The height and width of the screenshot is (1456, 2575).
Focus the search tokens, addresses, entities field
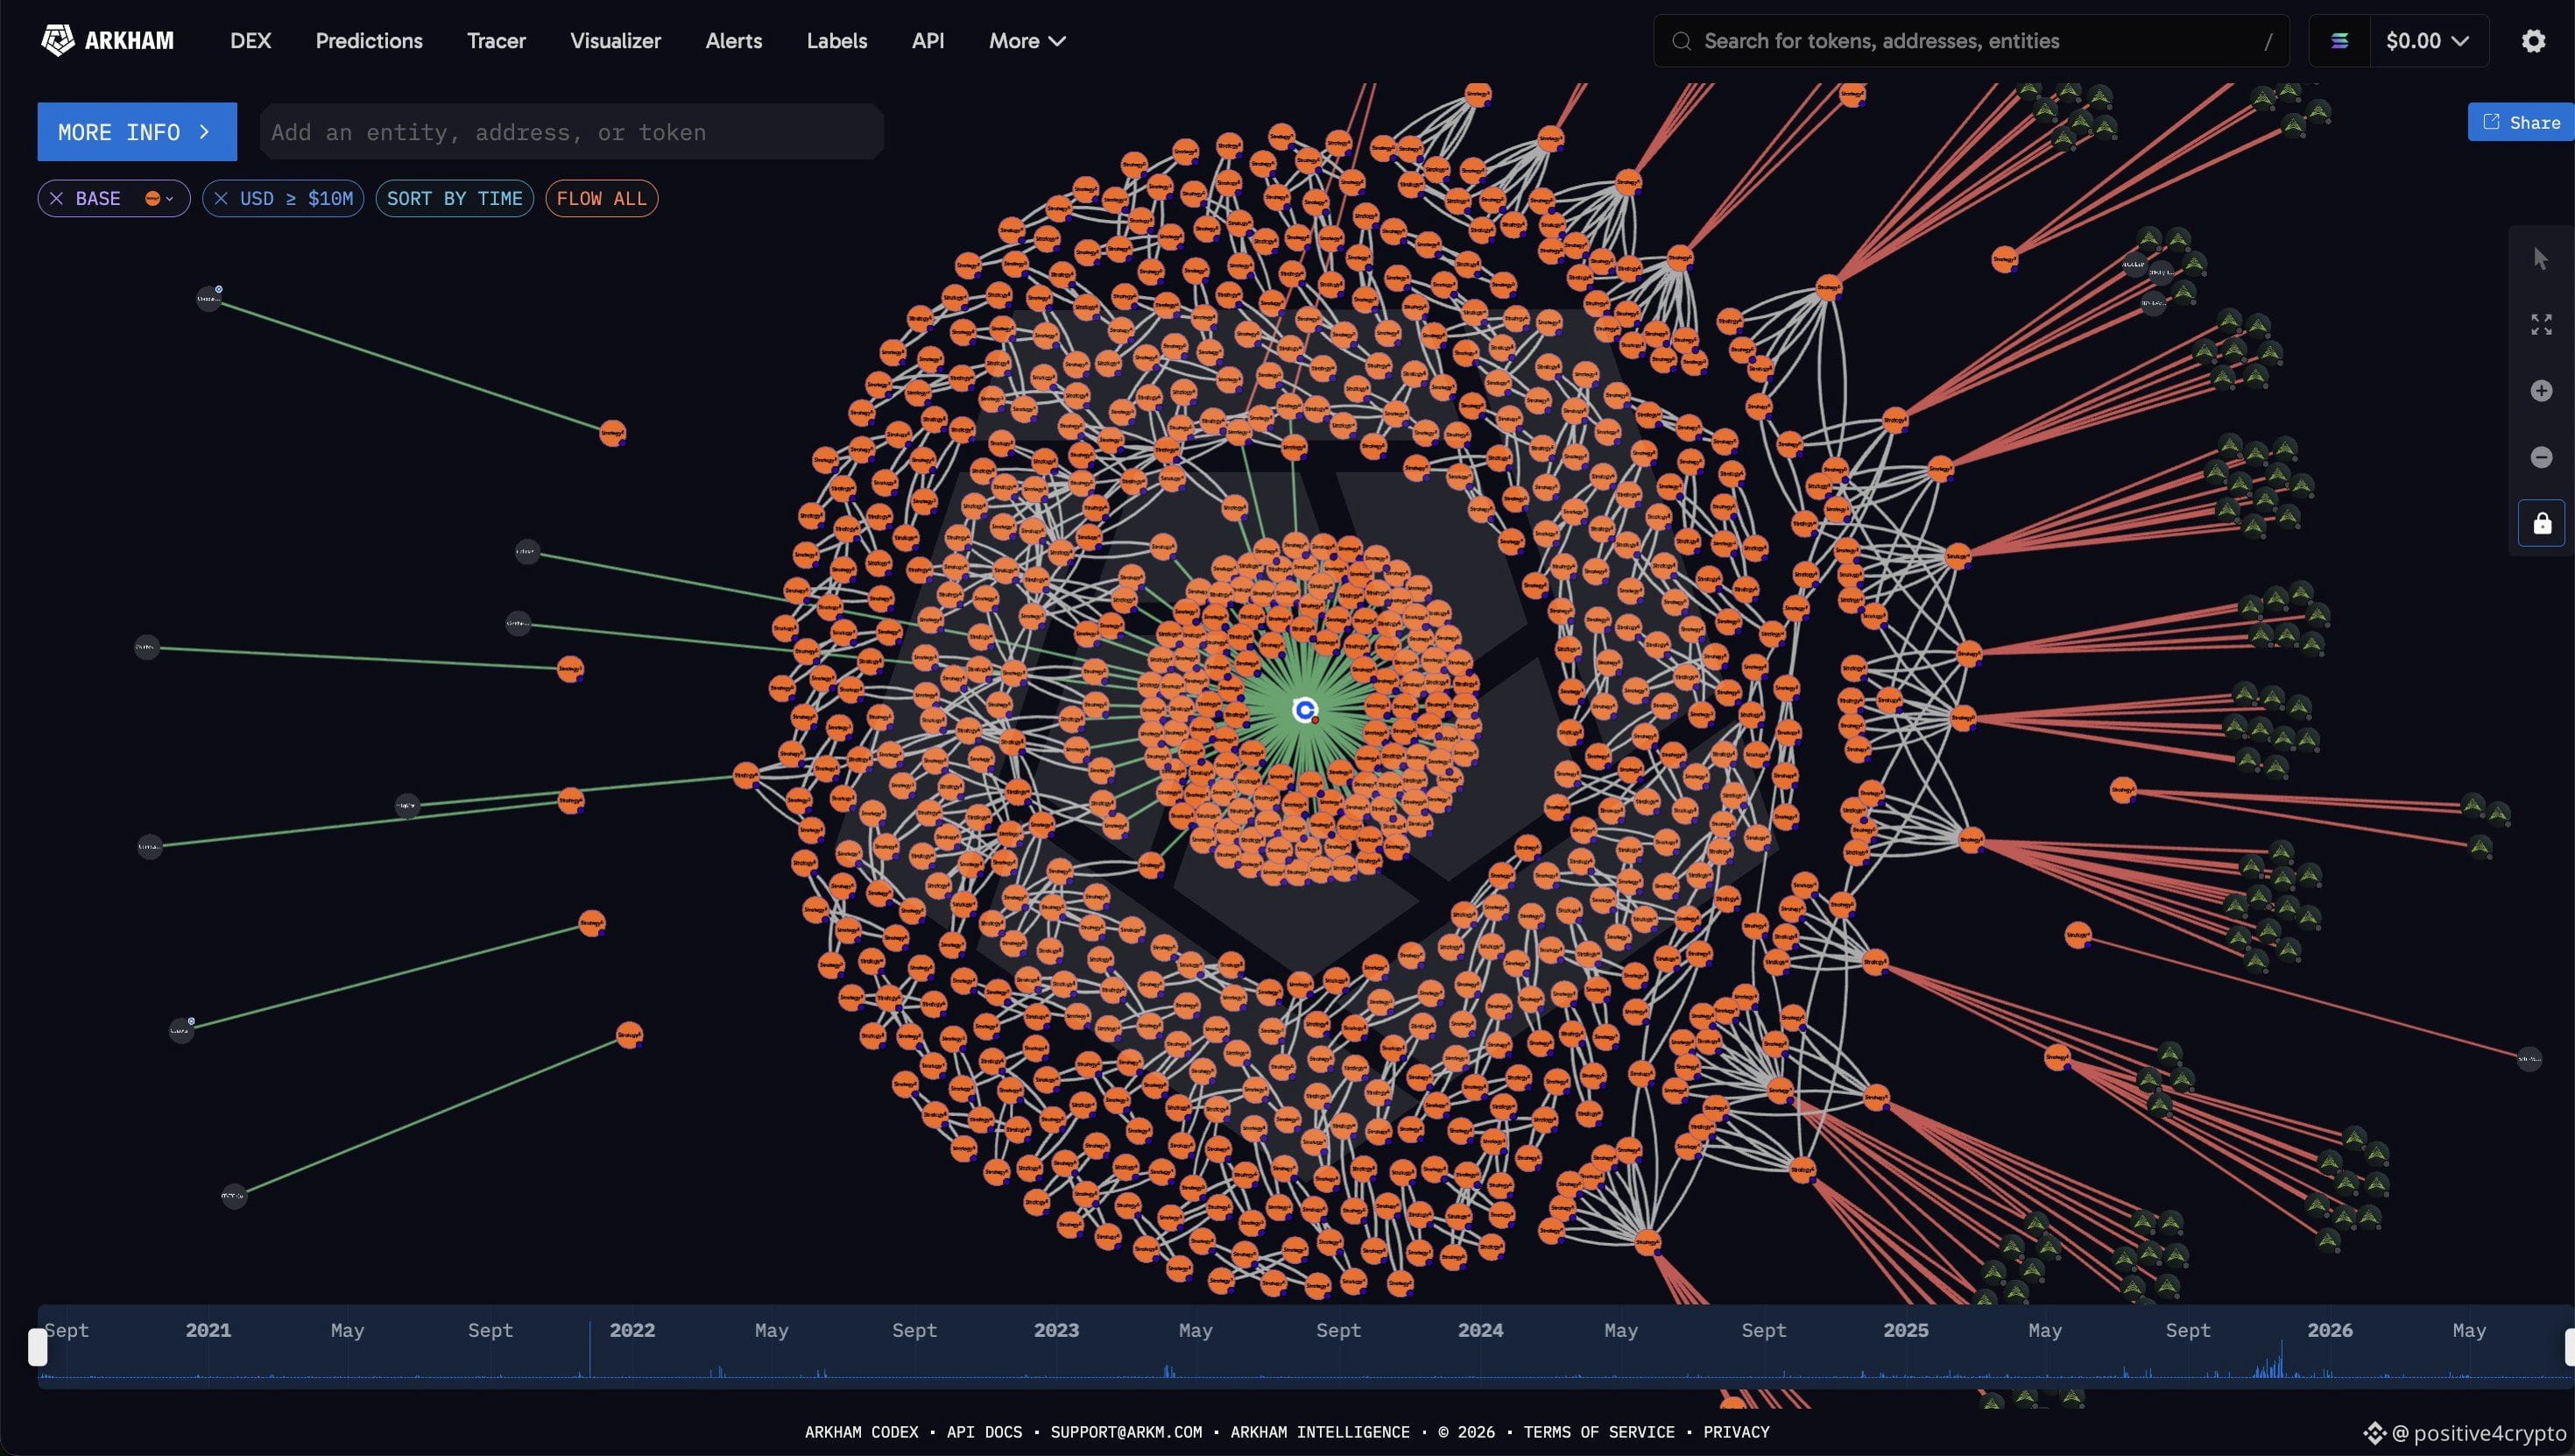click(1972, 41)
